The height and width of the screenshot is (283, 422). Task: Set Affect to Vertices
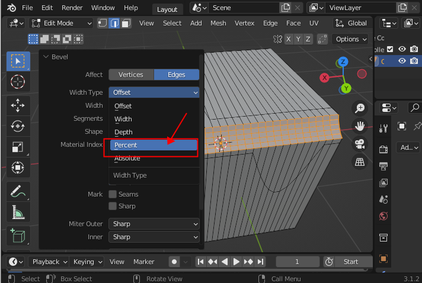(130, 75)
